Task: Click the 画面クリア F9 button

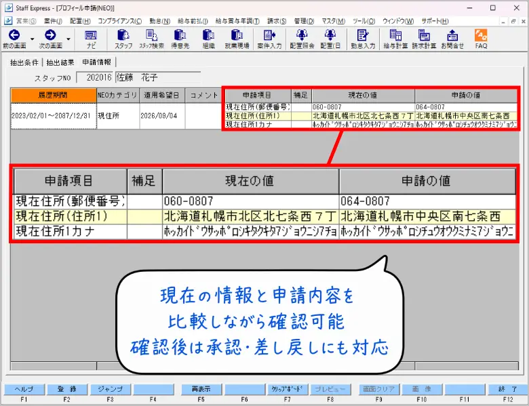Action: 379,389
